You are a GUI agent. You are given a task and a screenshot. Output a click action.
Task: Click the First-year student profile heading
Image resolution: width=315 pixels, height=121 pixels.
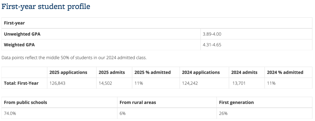pyautogui.click(x=46, y=7)
